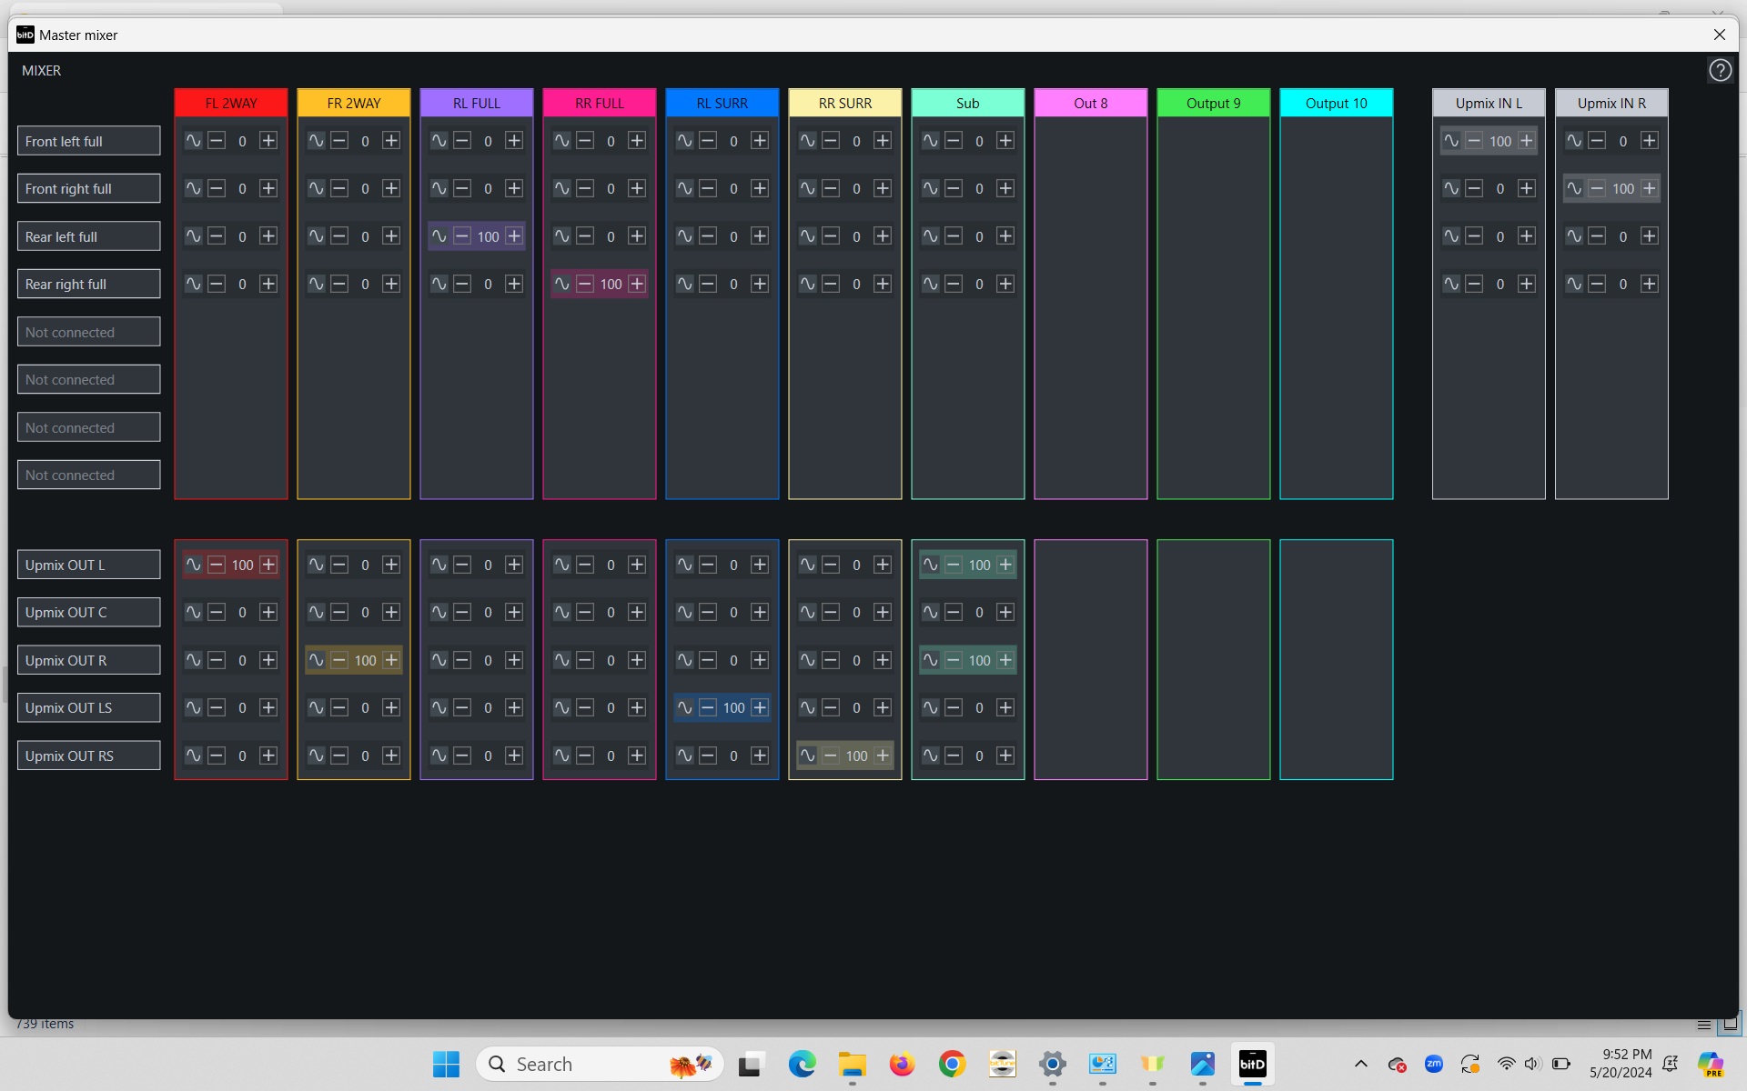Invert phase of Upmix OUT LS in RL SURR
The width and height of the screenshot is (1747, 1091).
click(x=684, y=707)
